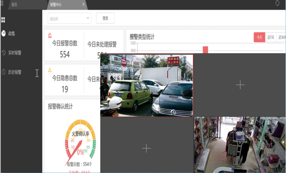This screenshot has width=286, height=173.
Task: Open the apps grid icon in the sidebar
Action: pyautogui.click(x=3, y=20)
